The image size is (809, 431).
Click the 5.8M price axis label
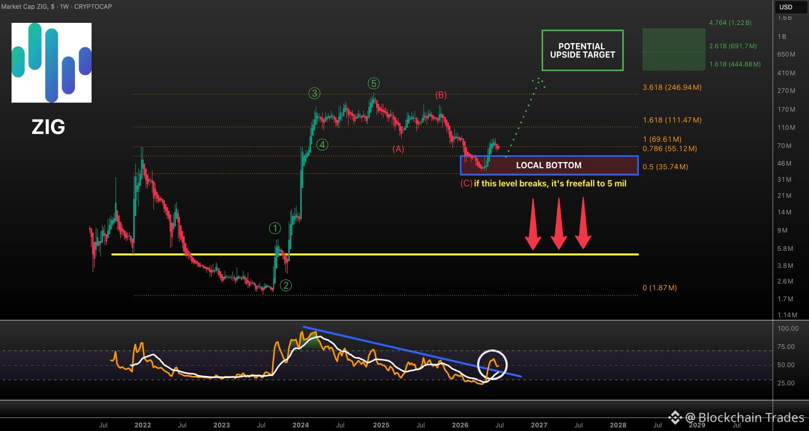click(x=785, y=249)
